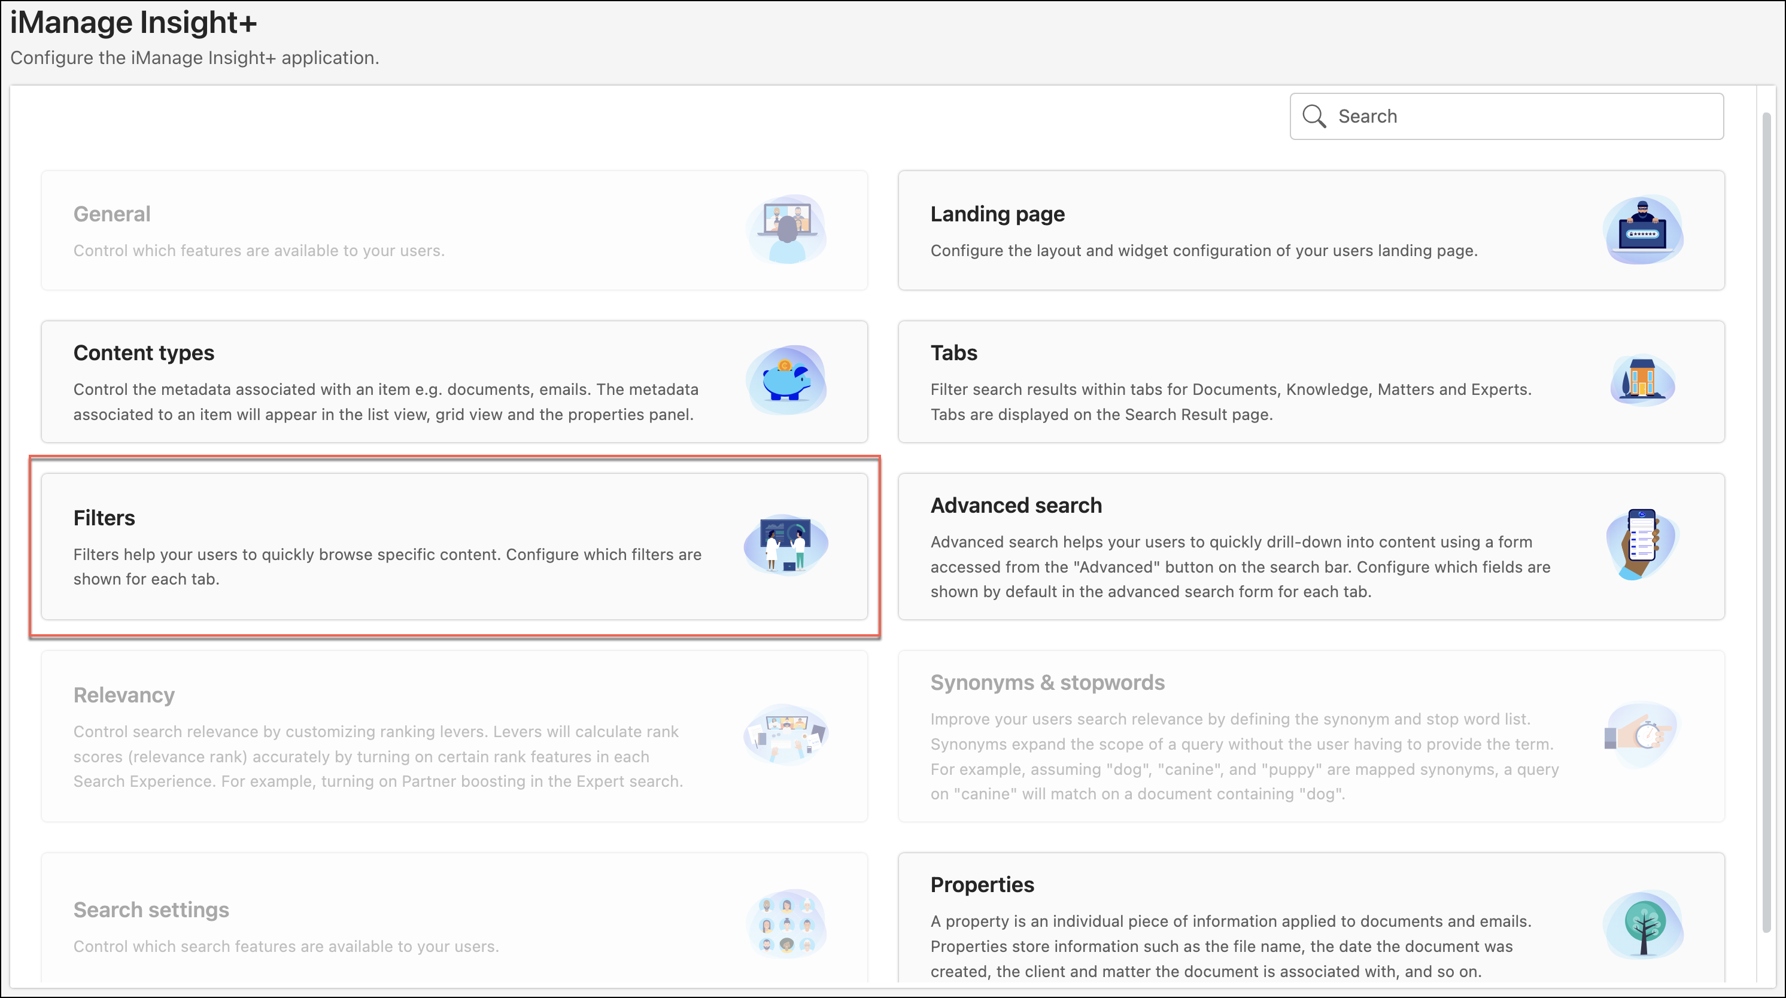Screen dimensions: 1786x998
Task: Click the Advanced search description text
Action: pyautogui.click(x=1240, y=567)
